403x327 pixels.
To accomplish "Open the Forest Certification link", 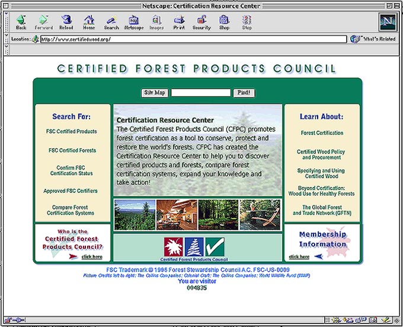I will [322, 133].
